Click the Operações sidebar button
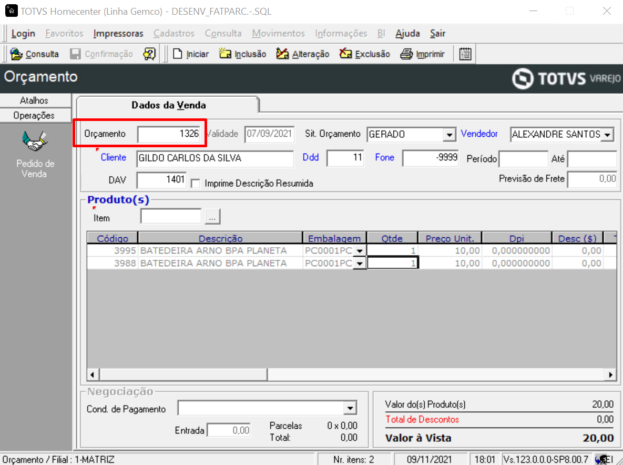 (34, 115)
